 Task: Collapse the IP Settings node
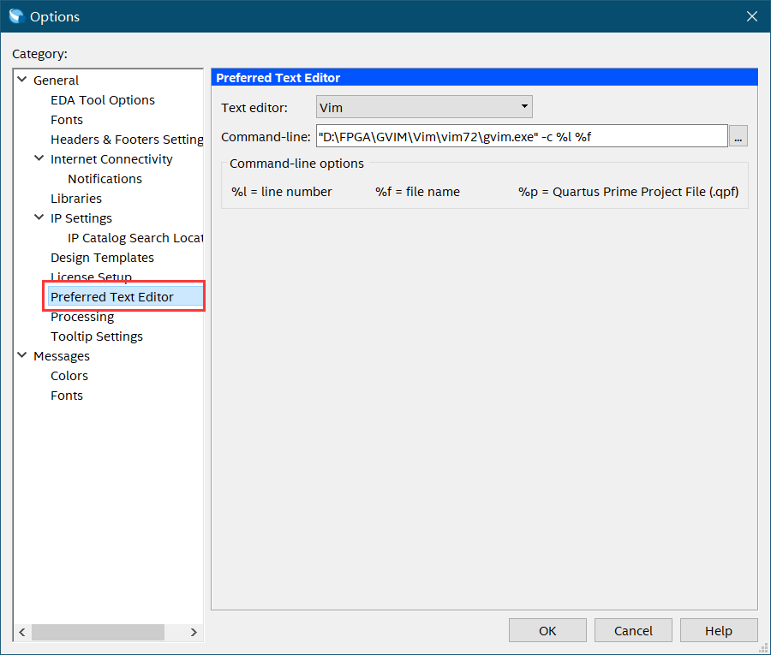coord(39,217)
